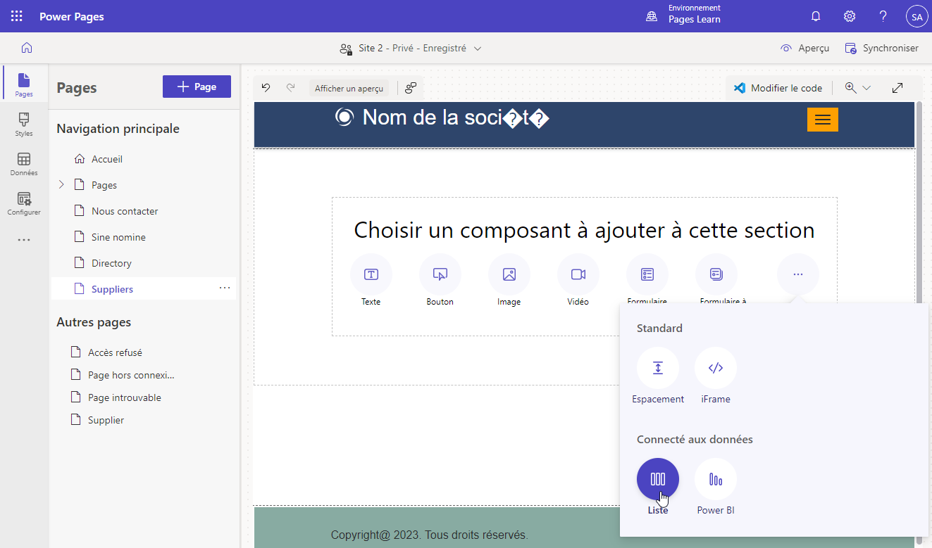Open the Styles workspace
Screen dimensions: 932x548
pos(24,124)
